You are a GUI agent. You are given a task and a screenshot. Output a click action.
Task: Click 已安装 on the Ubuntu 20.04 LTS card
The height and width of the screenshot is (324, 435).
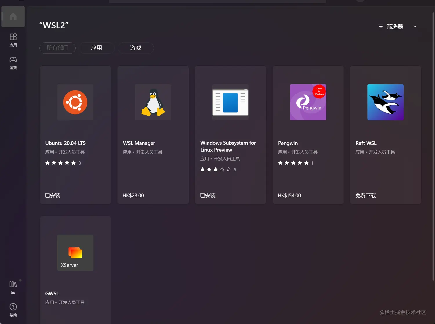(x=53, y=196)
